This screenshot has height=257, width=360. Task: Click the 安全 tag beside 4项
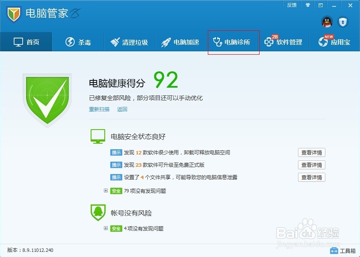click(116, 228)
